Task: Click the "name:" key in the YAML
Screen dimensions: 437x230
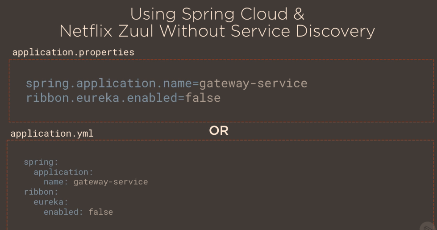Action: click(x=56, y=182)
